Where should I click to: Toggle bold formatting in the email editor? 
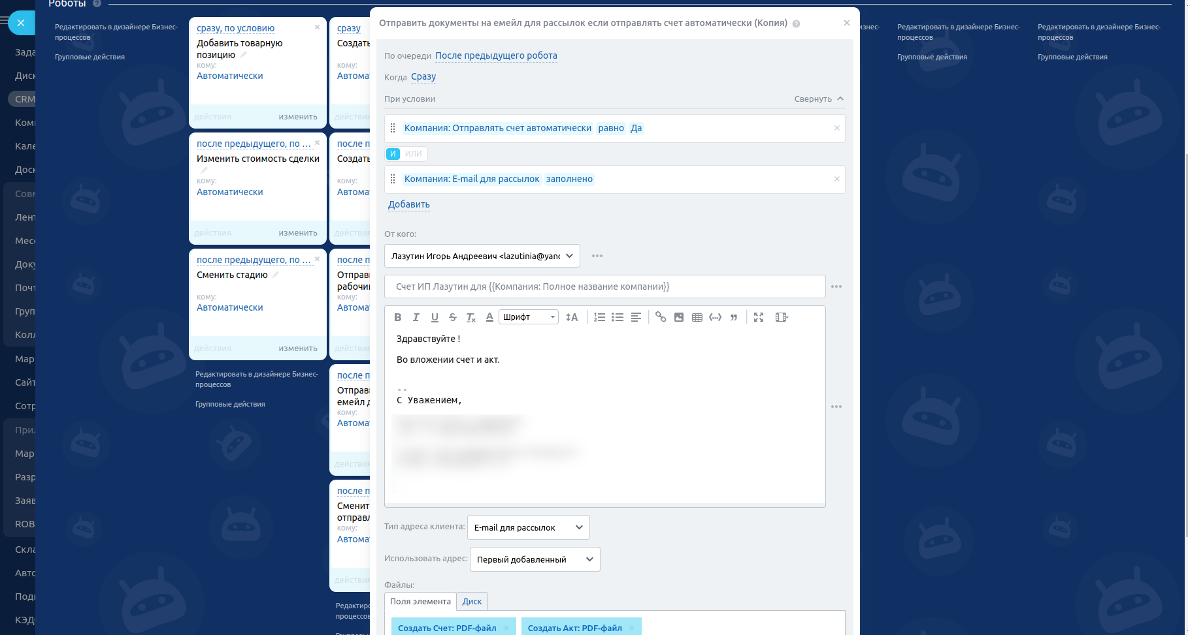pos(398,317)
